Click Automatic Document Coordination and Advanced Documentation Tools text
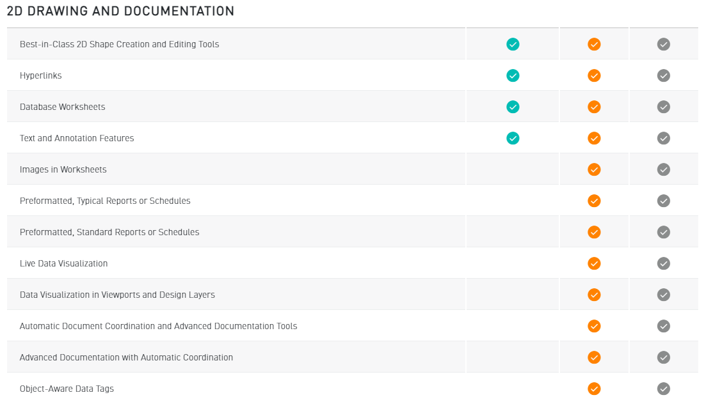The height and width of the screenshot is (402, 704). (158, 326)
